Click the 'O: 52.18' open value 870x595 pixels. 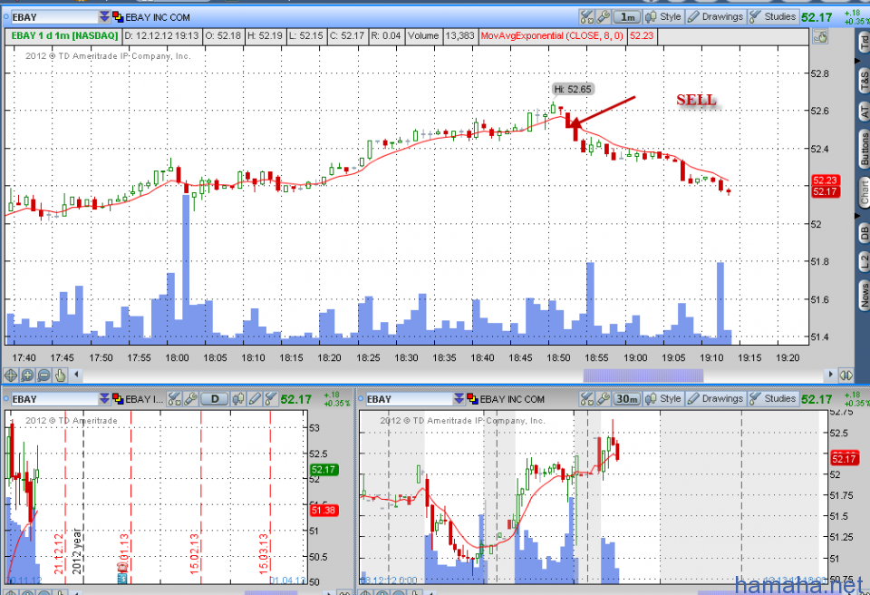coord(223,36)
